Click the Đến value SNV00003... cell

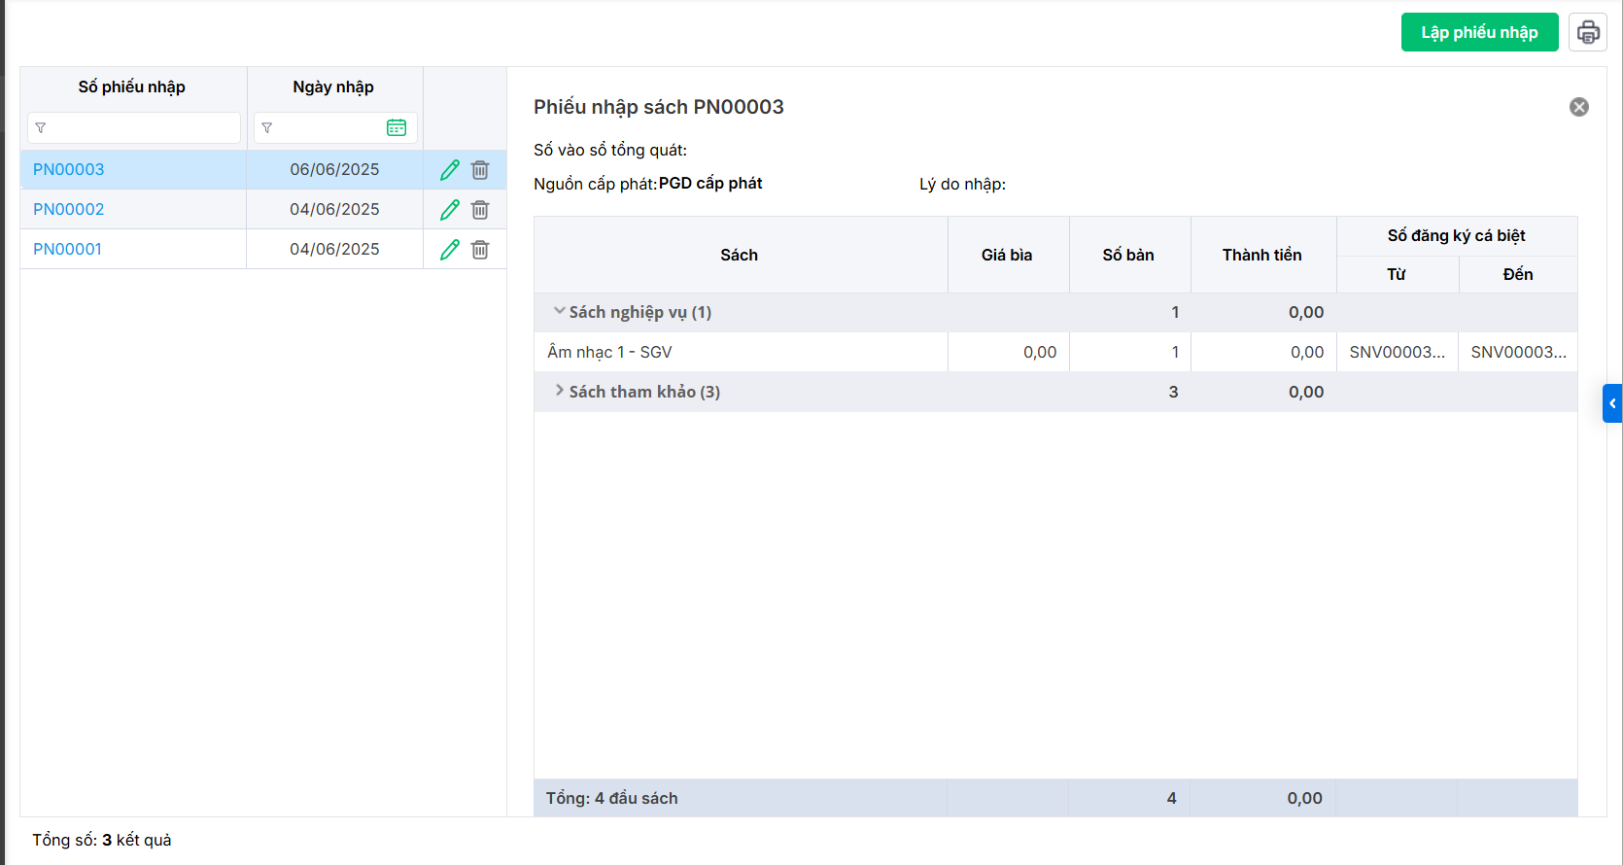point(1518,352)
